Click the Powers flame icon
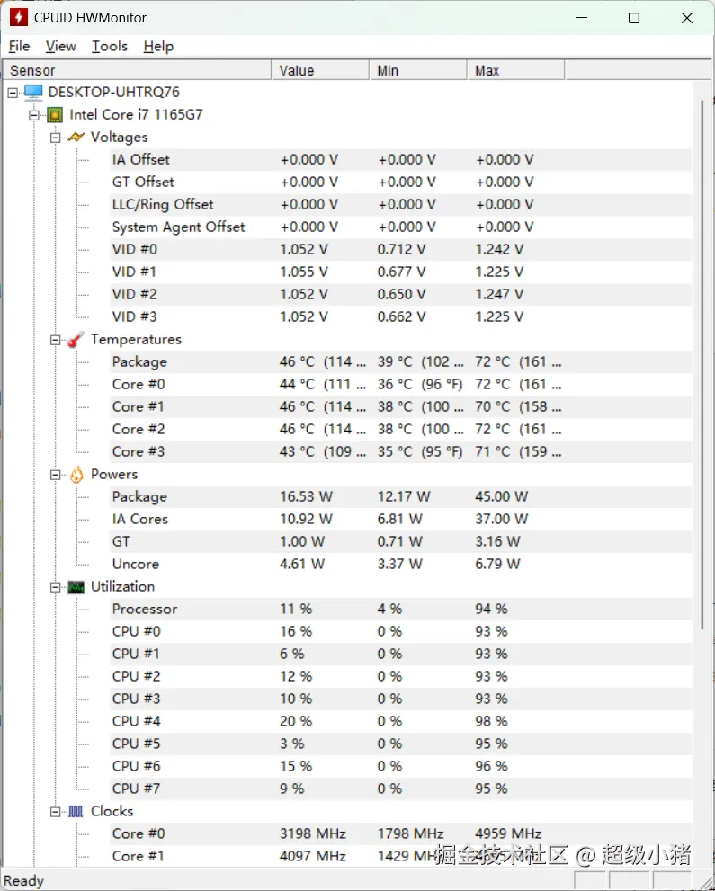 pos(76,474)
